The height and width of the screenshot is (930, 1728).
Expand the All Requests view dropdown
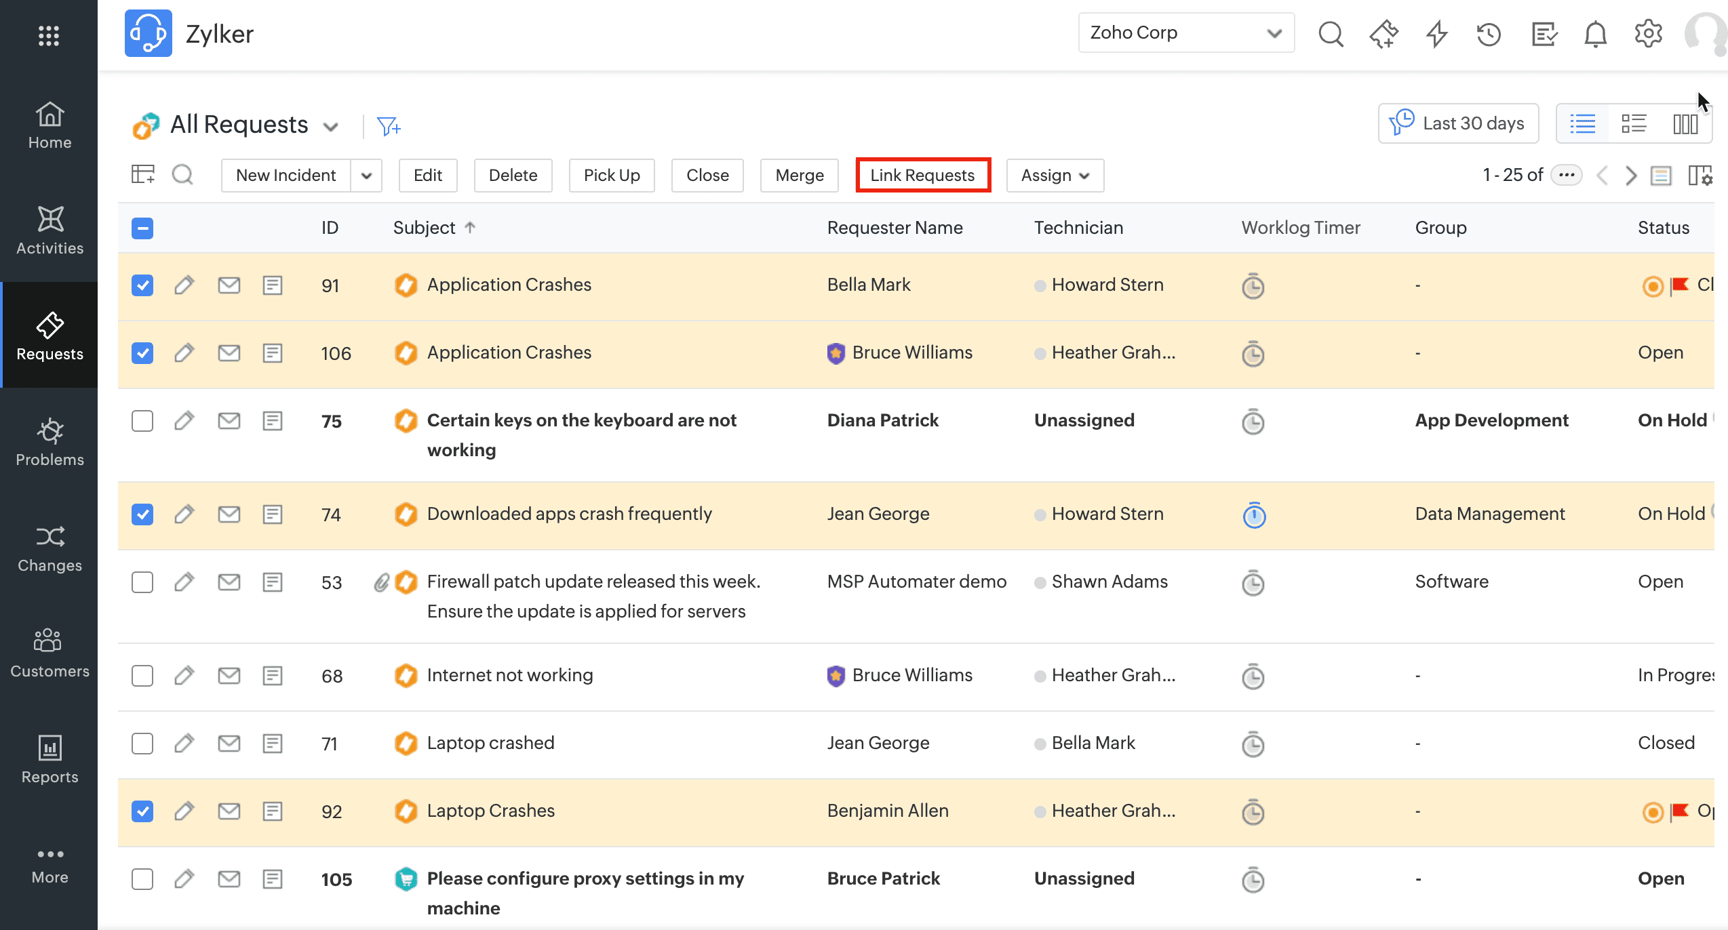[x=331, y=127]
